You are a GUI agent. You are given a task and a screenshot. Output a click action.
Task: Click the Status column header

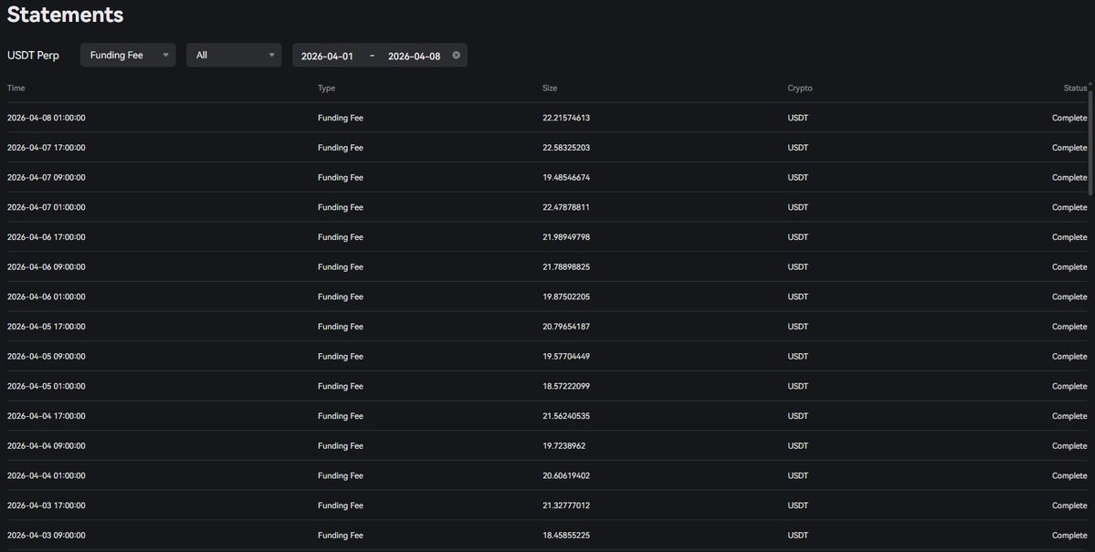pyautogui.click(x=1075, y=88)
